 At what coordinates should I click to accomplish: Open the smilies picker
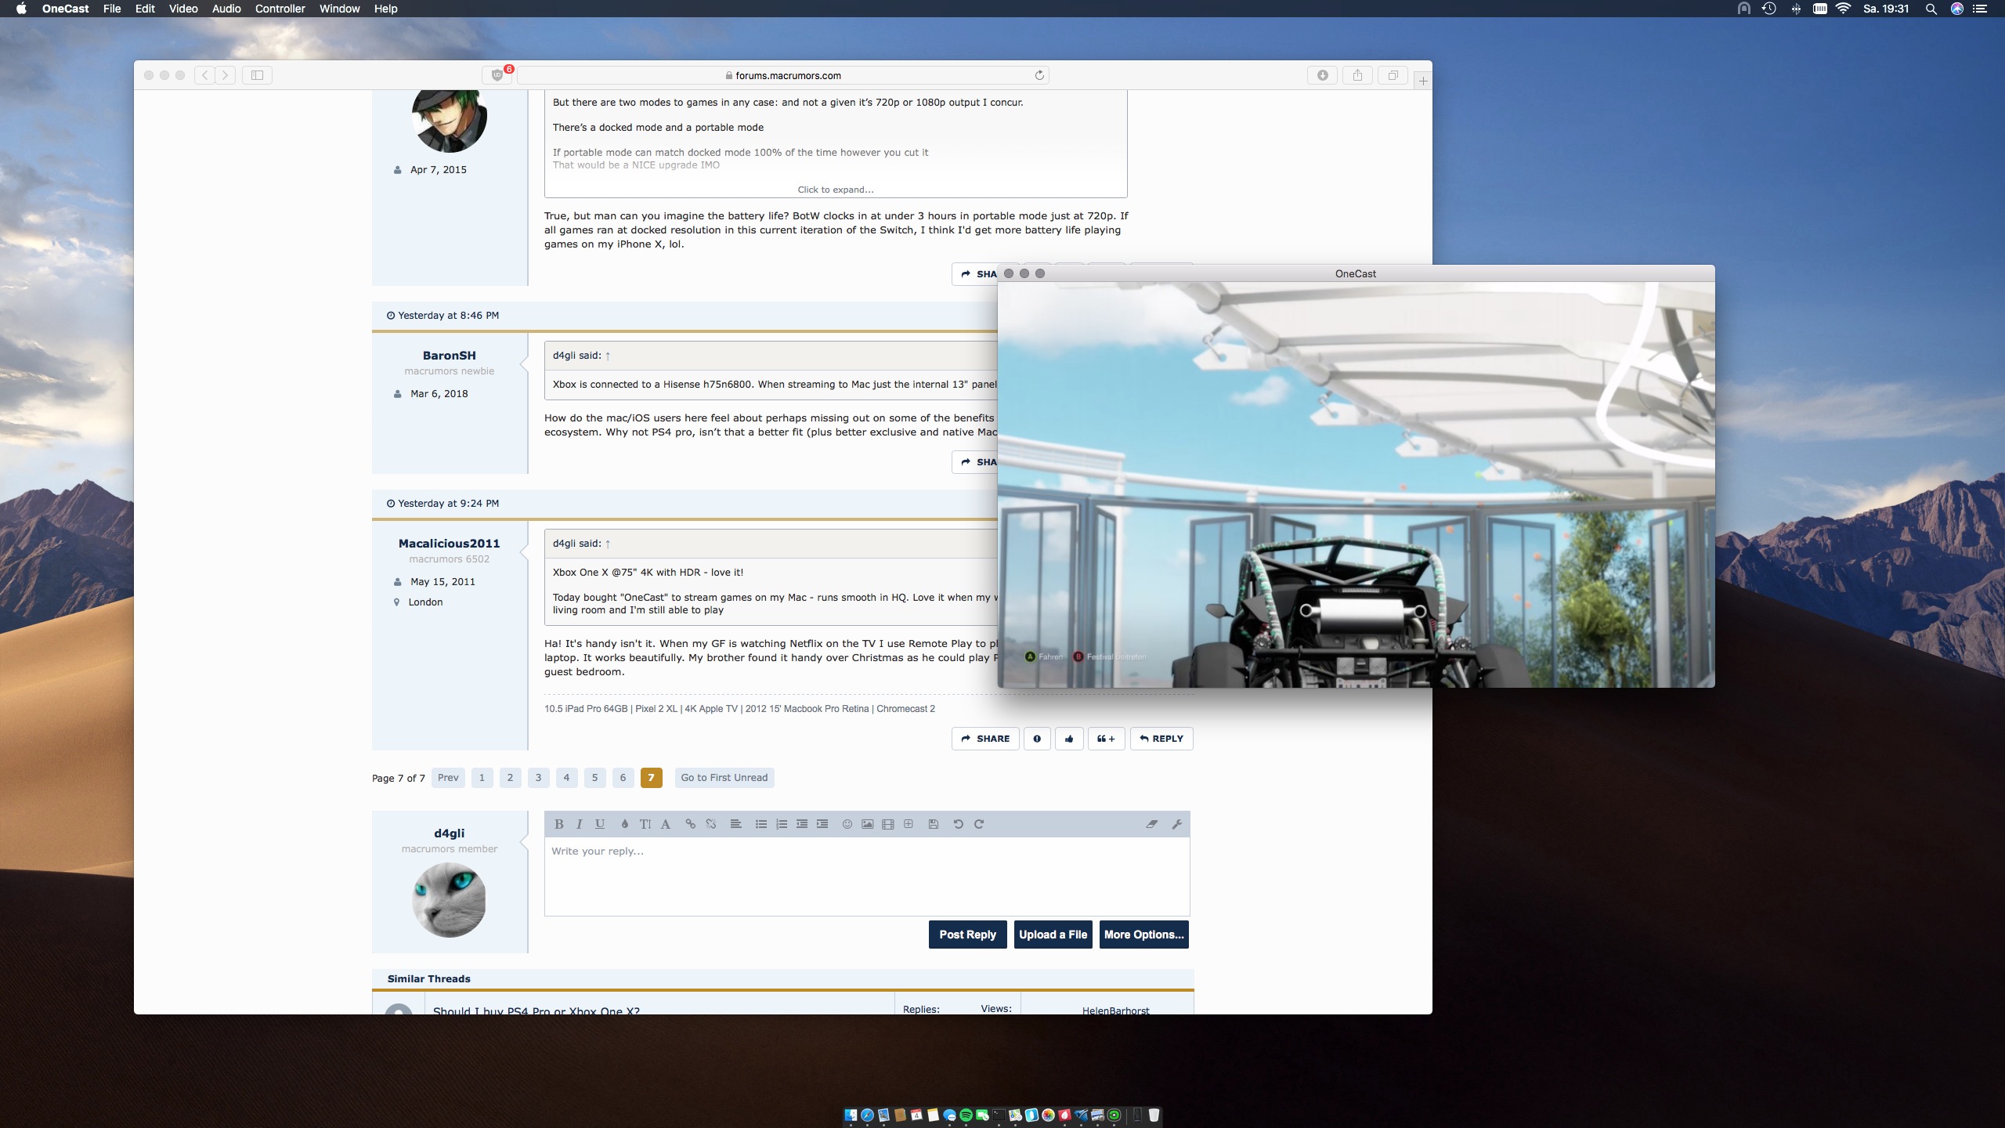pyautogui.click(x=847, y=824)
